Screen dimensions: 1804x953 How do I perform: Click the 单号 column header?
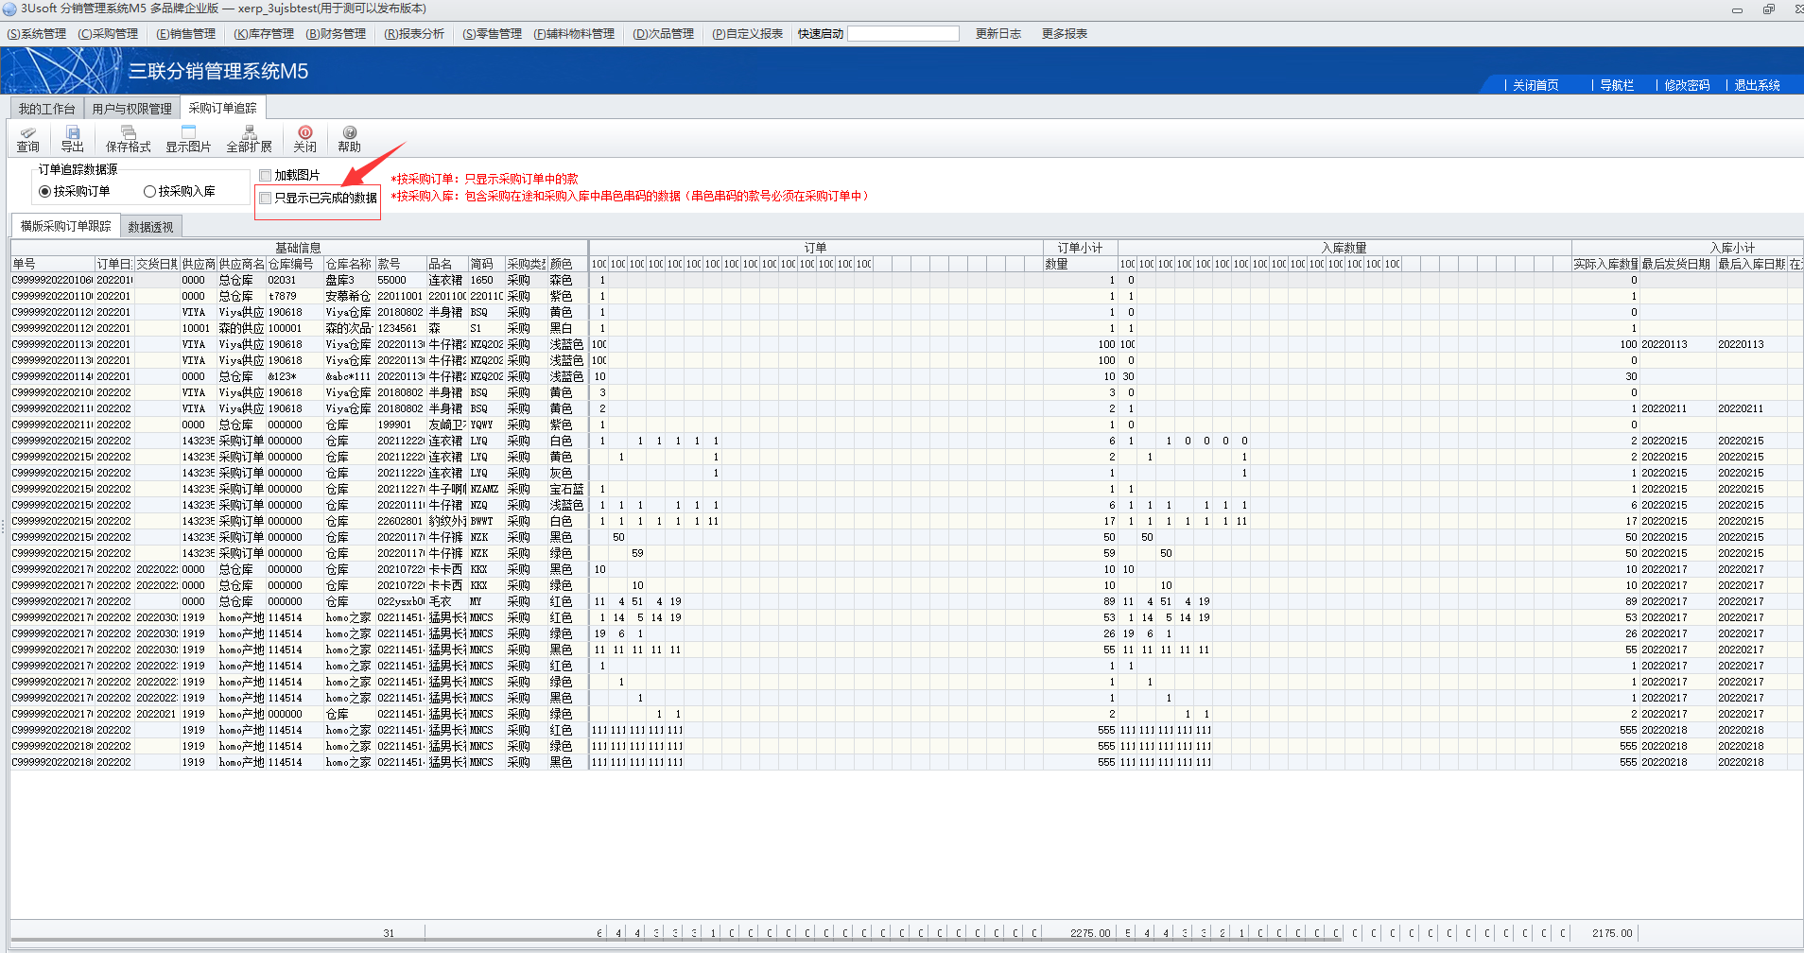tap(52, 264)
